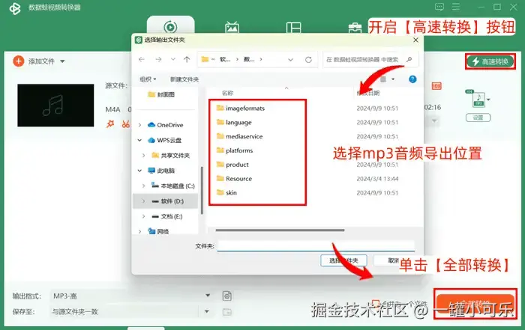Select 文档 (E:) drive
Viewport: 525px width, 330px height.
point(172,216)
